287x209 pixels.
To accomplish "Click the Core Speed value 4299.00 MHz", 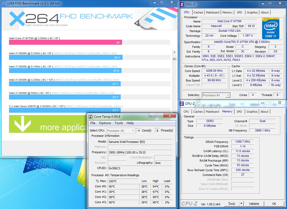I will pos(214,71).
